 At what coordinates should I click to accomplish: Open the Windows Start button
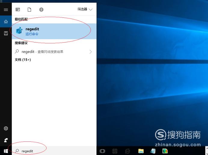6,151
